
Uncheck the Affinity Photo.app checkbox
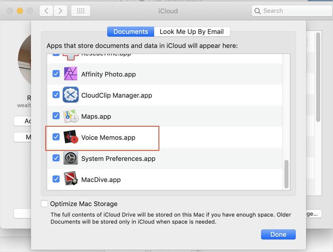pyautogui.click(x=56, y=74)
